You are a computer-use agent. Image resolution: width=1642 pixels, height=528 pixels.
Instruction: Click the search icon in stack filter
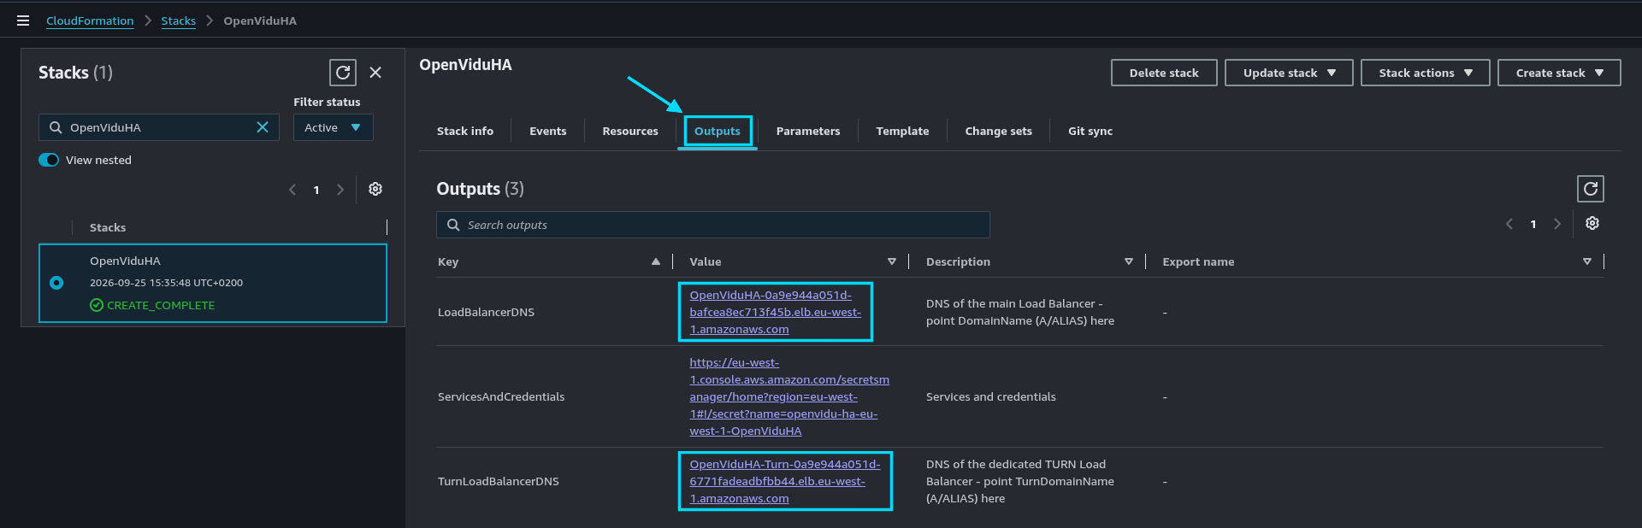coord(56,127)
